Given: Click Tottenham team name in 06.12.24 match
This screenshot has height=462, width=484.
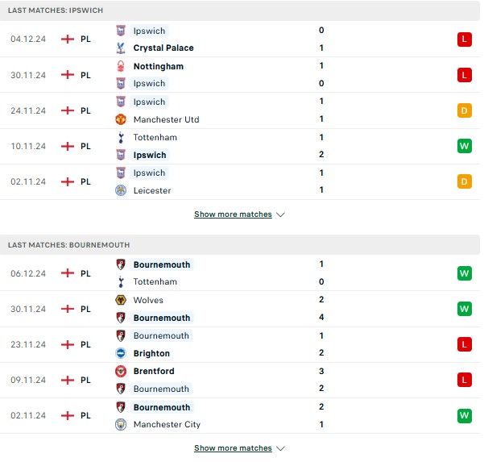Looking at the screenshot, I should point(155,282).
